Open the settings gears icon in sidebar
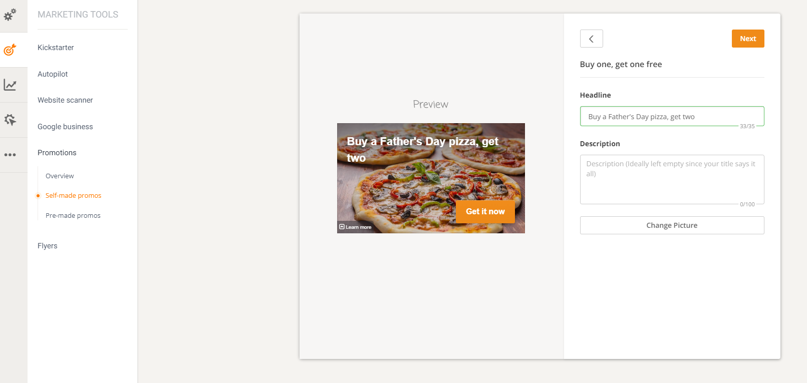The width and height of the screenshot is (807, 383). coord(10,15)
